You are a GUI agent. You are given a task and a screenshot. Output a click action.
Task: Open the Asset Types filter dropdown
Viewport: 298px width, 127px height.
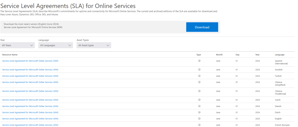[x=94, y=45]
